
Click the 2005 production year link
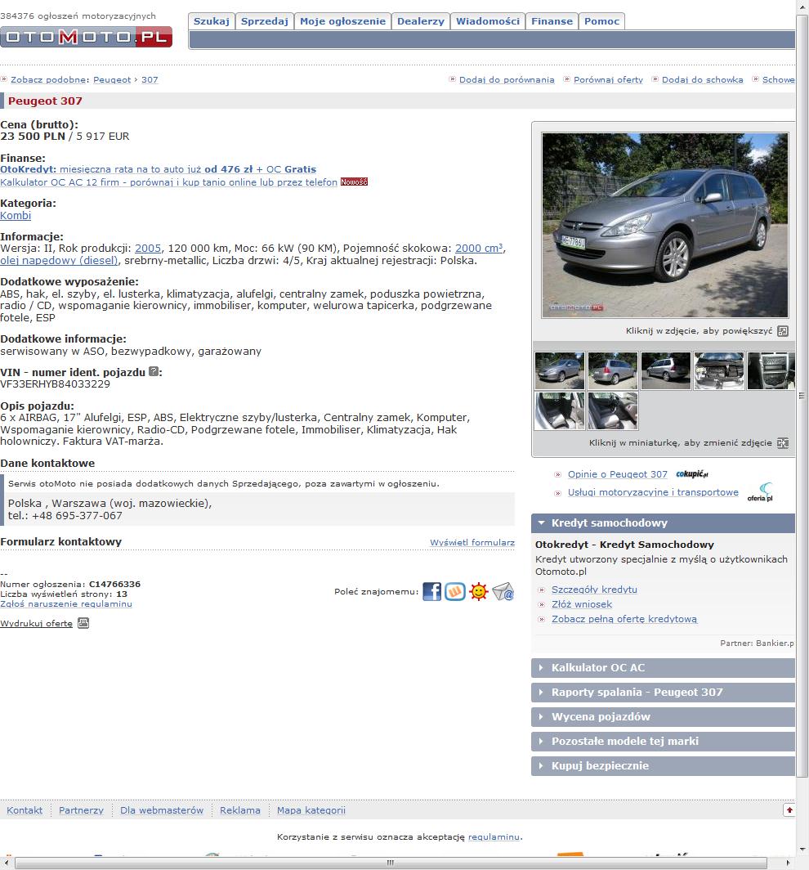pos(148,248)
